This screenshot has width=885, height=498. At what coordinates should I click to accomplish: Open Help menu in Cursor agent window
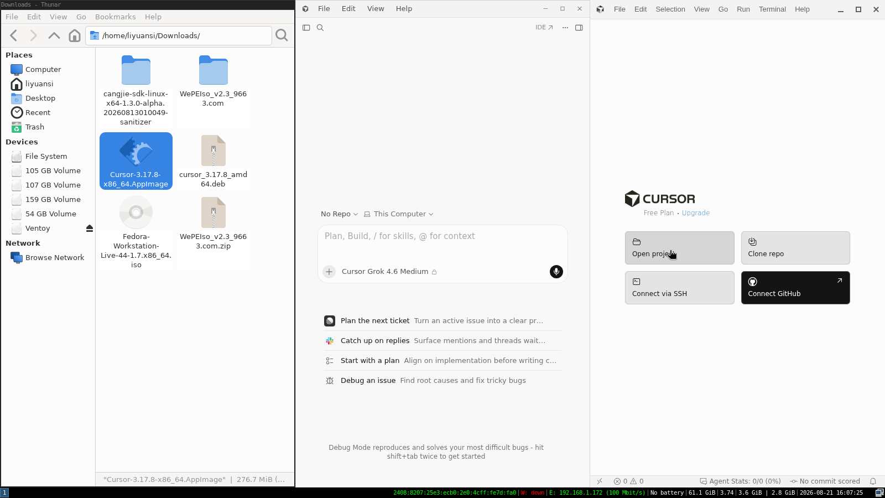404,9
